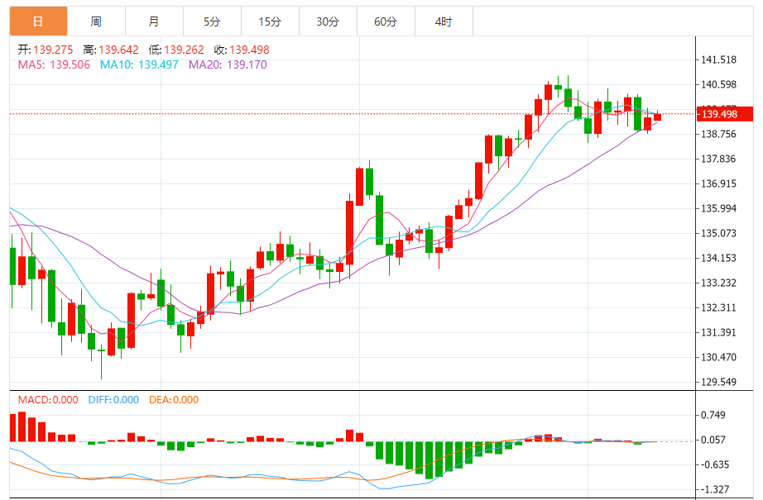Click the 140.598 price axis label
763x500 pixels.
(x=718, y=84)
